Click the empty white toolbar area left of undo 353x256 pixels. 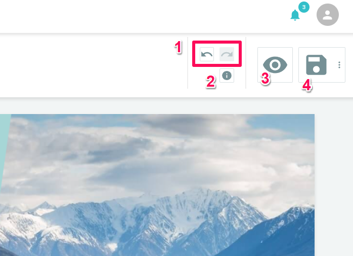coord(90,65)
